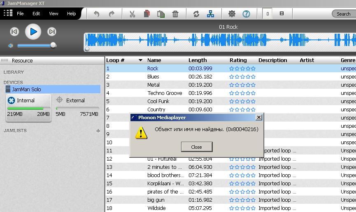Click rating stars for Wildside

(x=242, y=208)
